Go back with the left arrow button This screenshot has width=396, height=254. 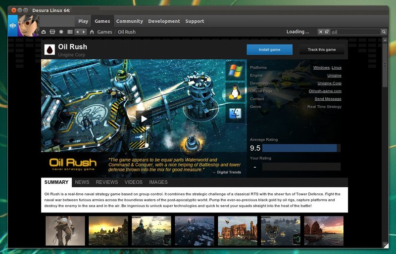click(x=78, y=32)
